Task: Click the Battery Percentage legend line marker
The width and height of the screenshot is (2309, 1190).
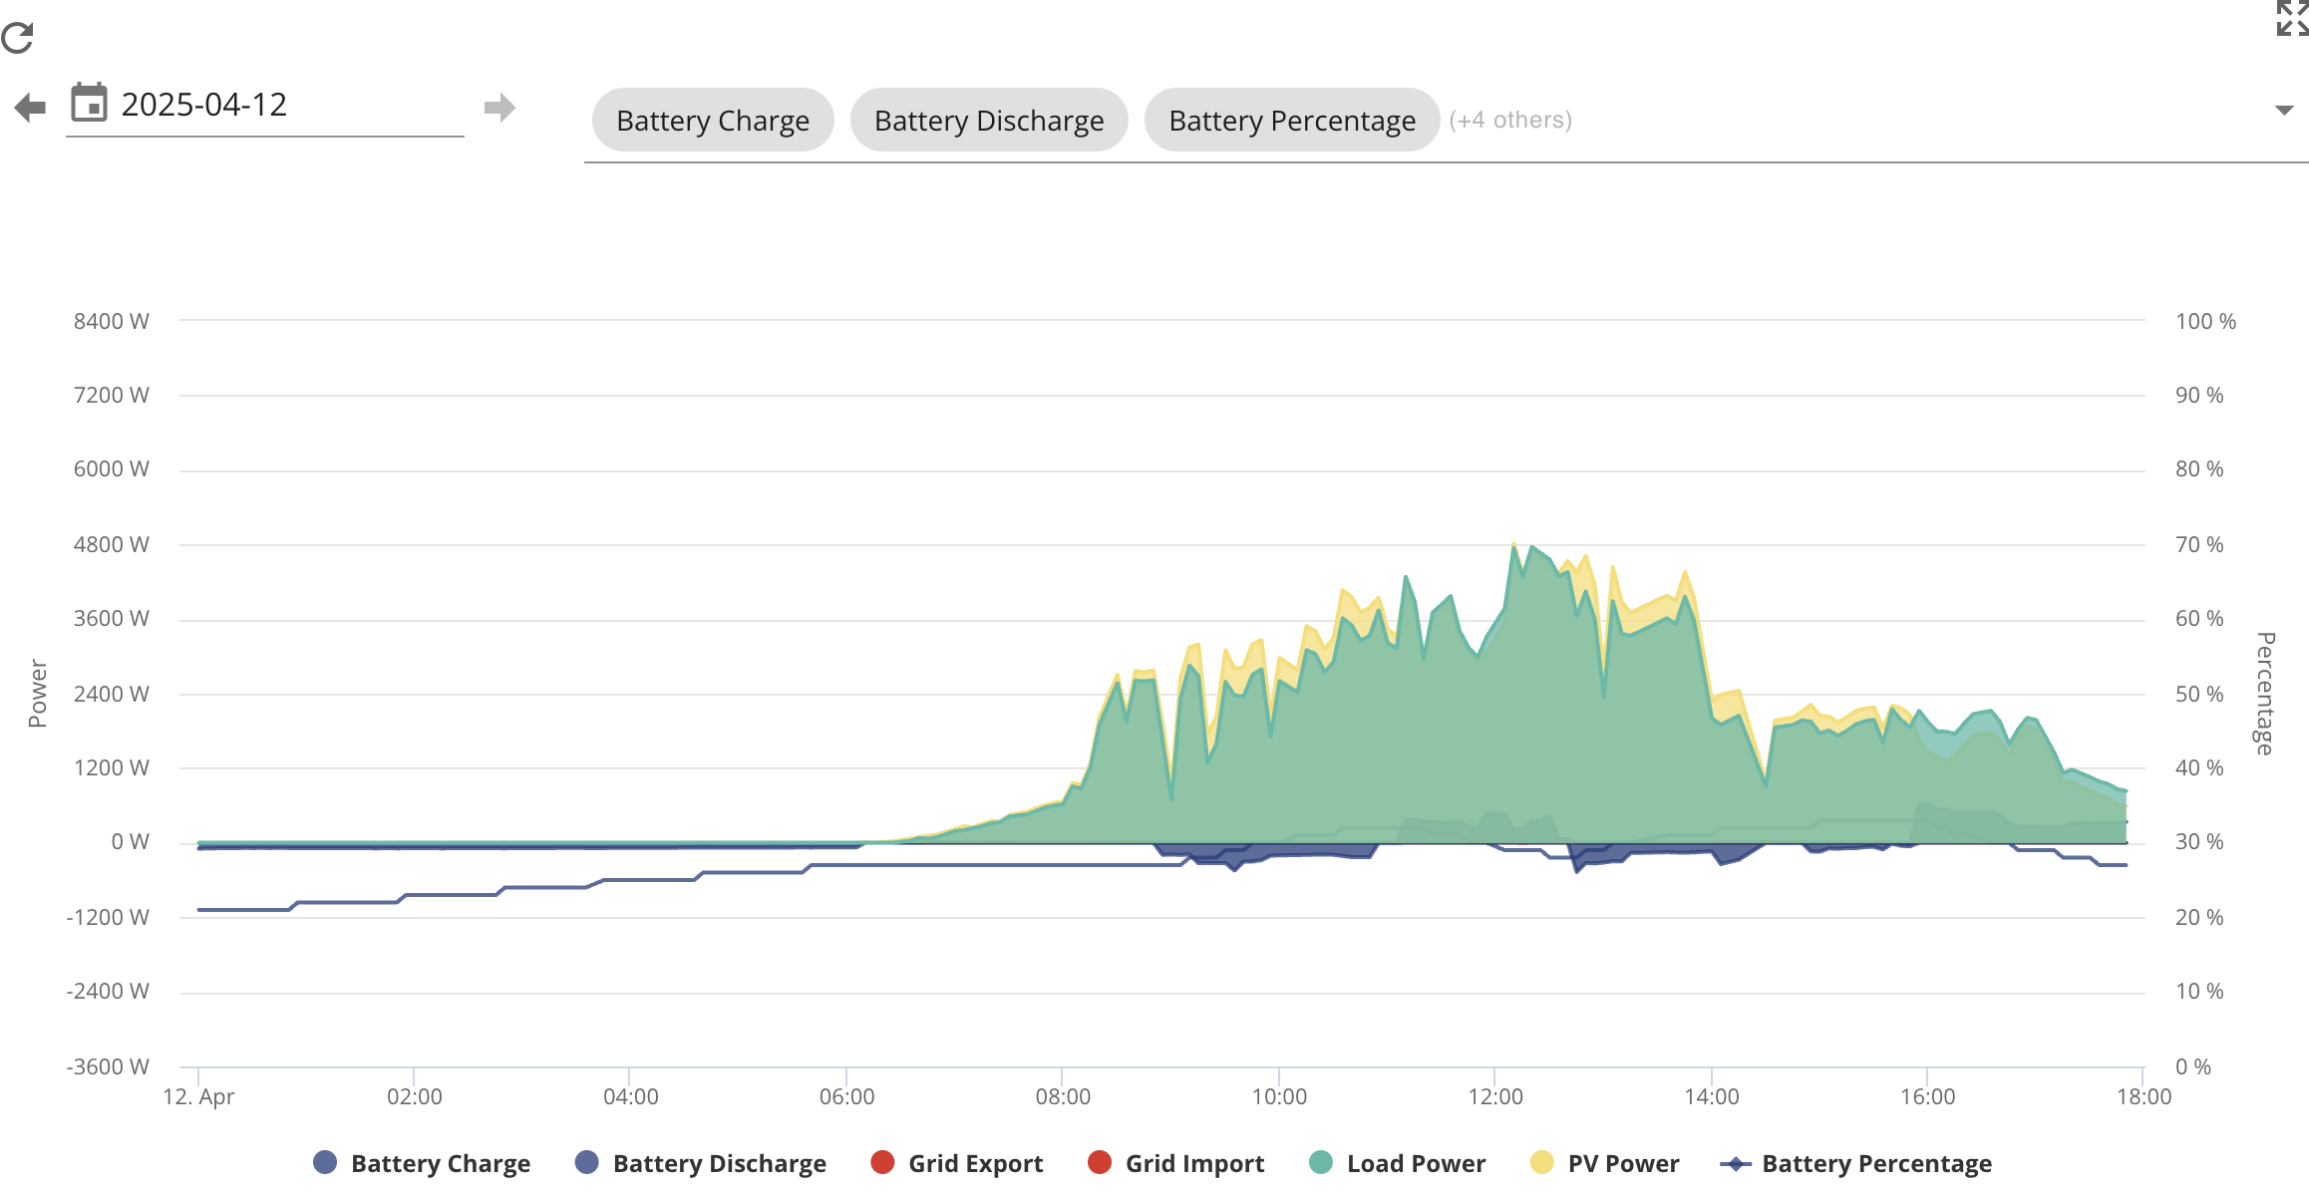Action: click(1736, 1163)
